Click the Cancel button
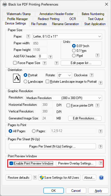This screenshot has width=111, height=196. click(76, 191)
